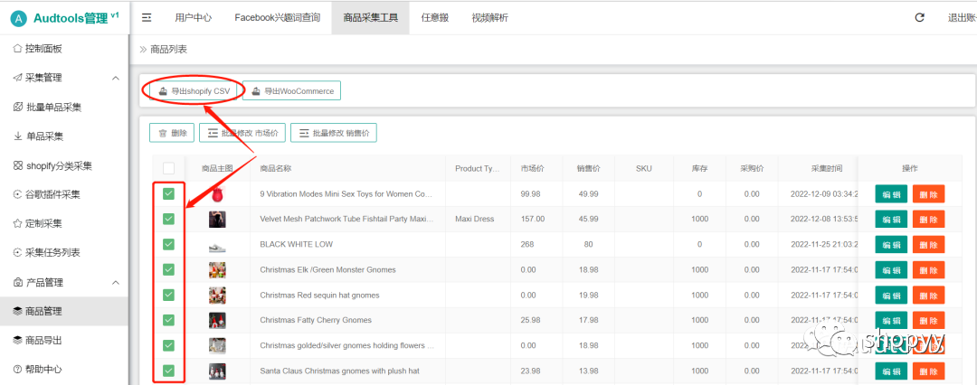The height and width of the screenshot is (385, 977).
Task: Switch to Facebook兴趣词查询 tab
Action: (277, 17)
